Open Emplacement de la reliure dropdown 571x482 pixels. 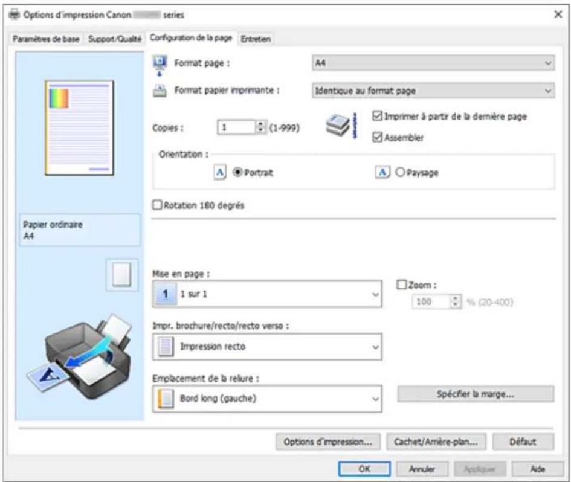click(267, 399)
